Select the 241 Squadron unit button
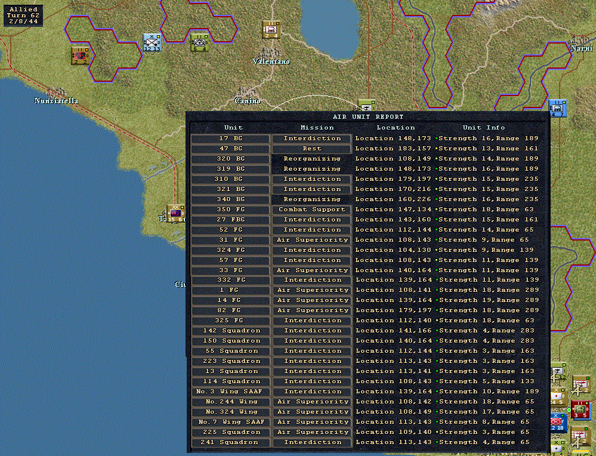Viewport: 596px width, 456px height. pos(230,442)
